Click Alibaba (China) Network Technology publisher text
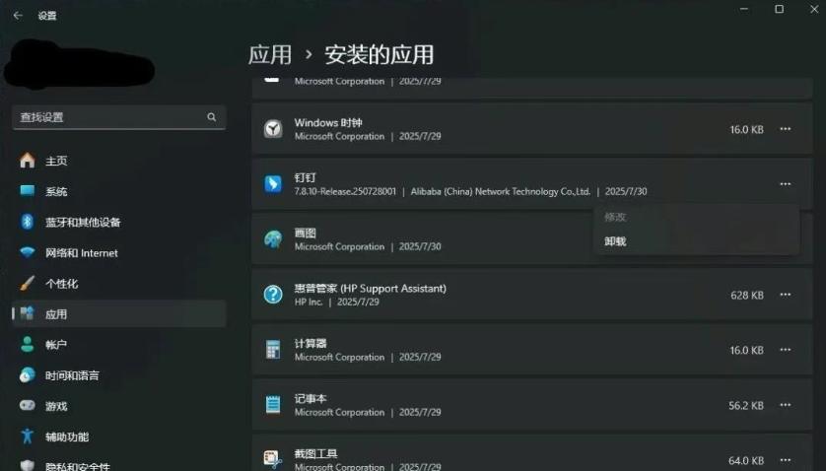Image resolution: width=826 pixels, height=471 pixels. pos(501,192)
